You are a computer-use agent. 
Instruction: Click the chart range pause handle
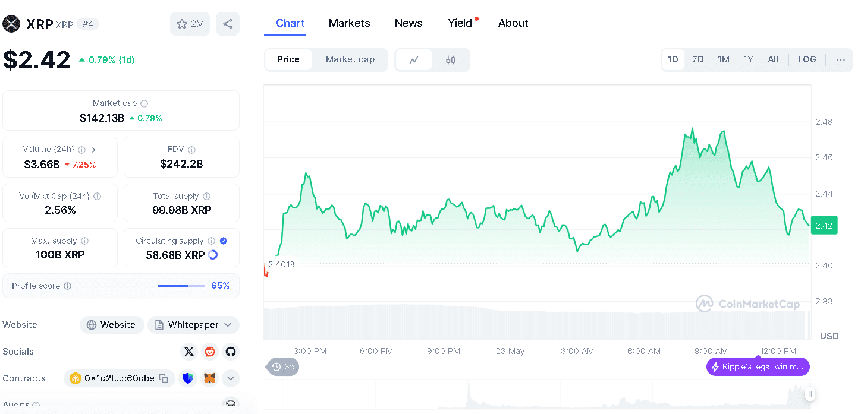(x=810, y=394)
